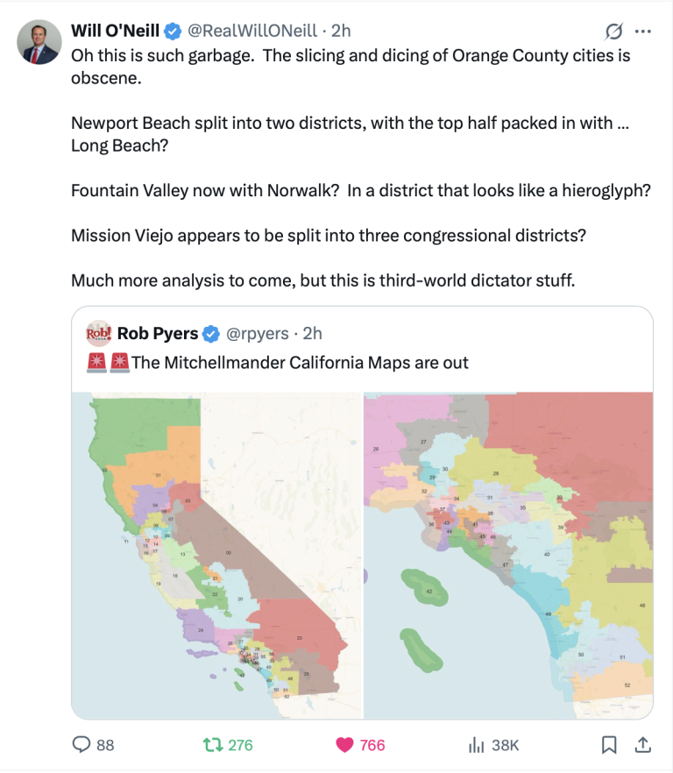Open the right Southern California districts map

(x=508, y=552)
